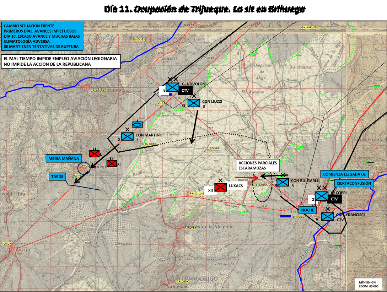Click the white number 2 box by Coppi
This screenshot has height=292, width=387.
tap(312, 200)
